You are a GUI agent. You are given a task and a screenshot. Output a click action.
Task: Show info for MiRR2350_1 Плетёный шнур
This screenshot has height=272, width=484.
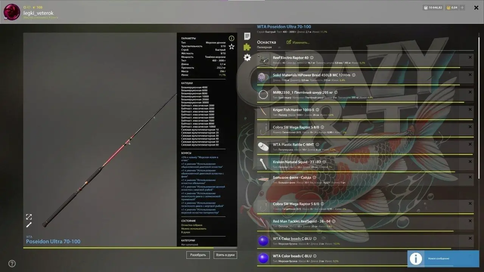coord(336,93)
